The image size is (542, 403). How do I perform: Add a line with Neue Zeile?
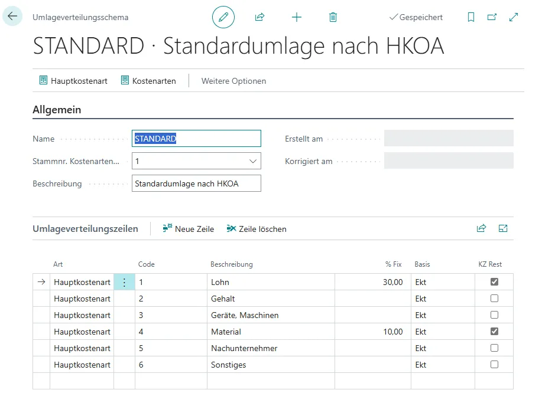click(x=188, y=228)
